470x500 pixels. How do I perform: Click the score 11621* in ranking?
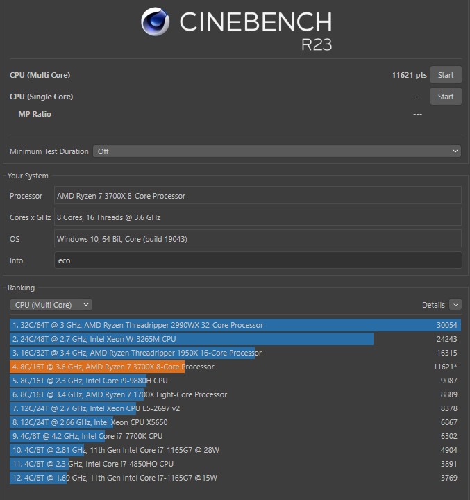(x=445, y=367)
